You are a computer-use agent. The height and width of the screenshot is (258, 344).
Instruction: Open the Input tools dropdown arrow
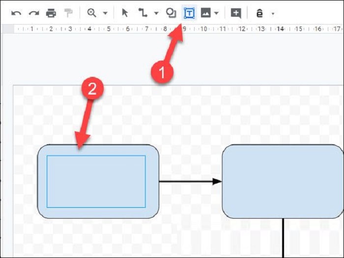click(x=273, y=14)
